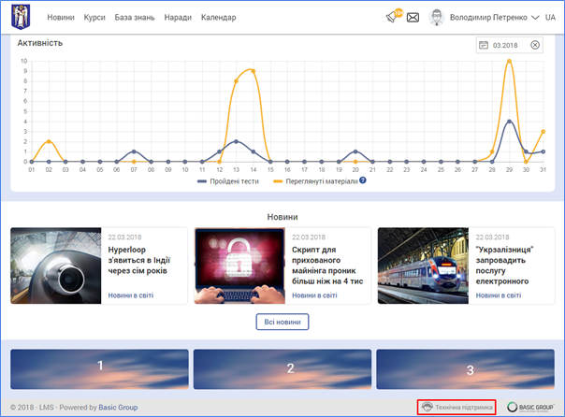Click the calendar icon in date field

(484, 45)
